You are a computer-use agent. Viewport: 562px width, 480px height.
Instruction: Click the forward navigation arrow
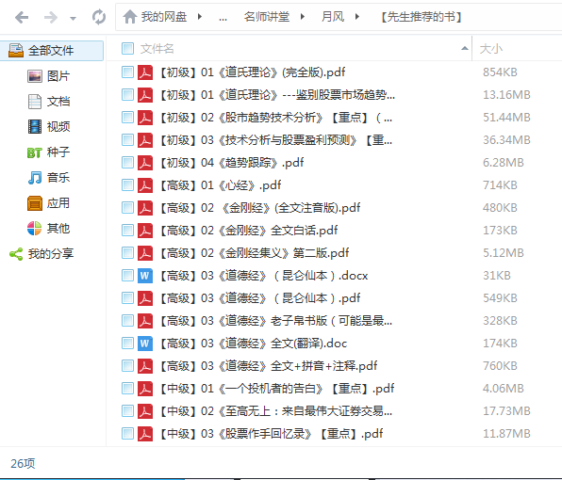pyautogui.click(x=51, y=17)
